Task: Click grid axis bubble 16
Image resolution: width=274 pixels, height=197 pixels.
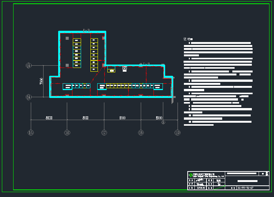Action: 67,132
